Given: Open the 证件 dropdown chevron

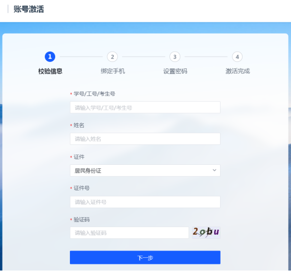Looking at the screenshot, I should tap(214, 170).
